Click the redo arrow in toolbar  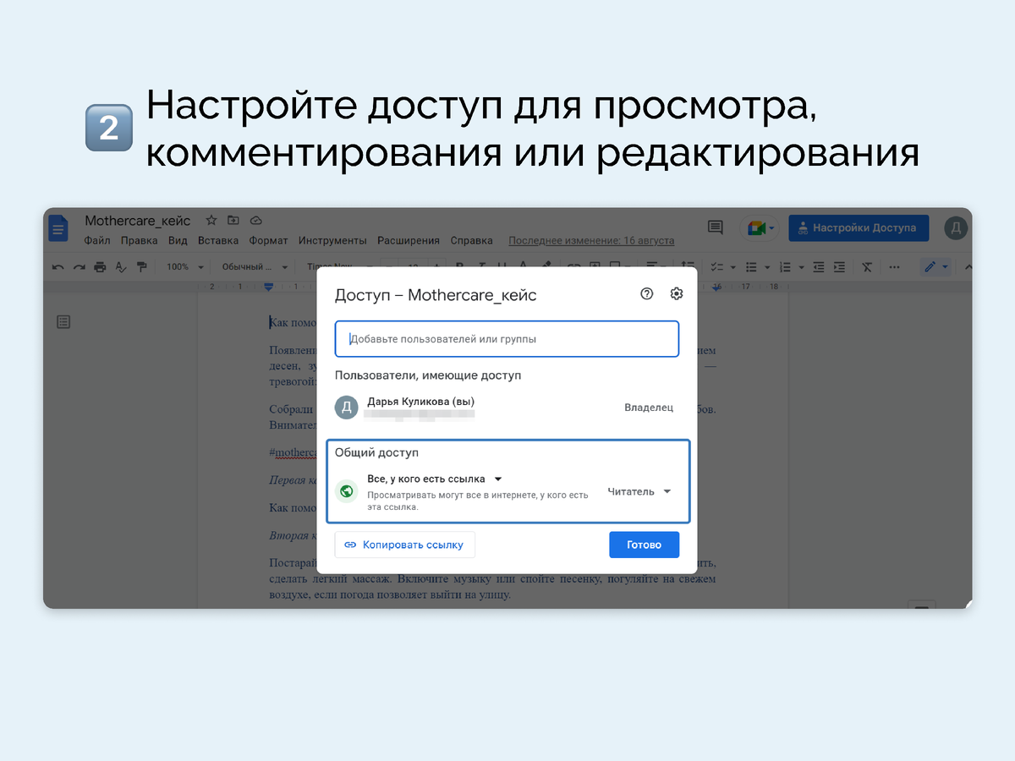pyautogui.click(x=79, y=267)
